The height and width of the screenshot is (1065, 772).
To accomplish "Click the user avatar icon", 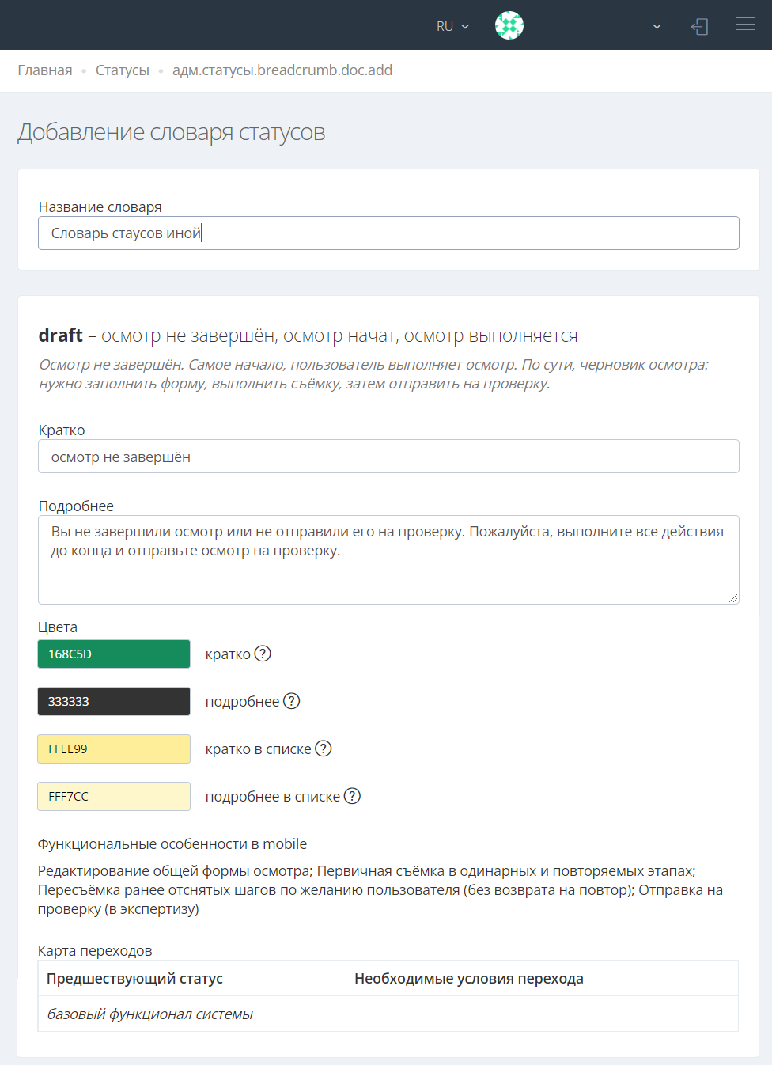I will pos(509,25).
